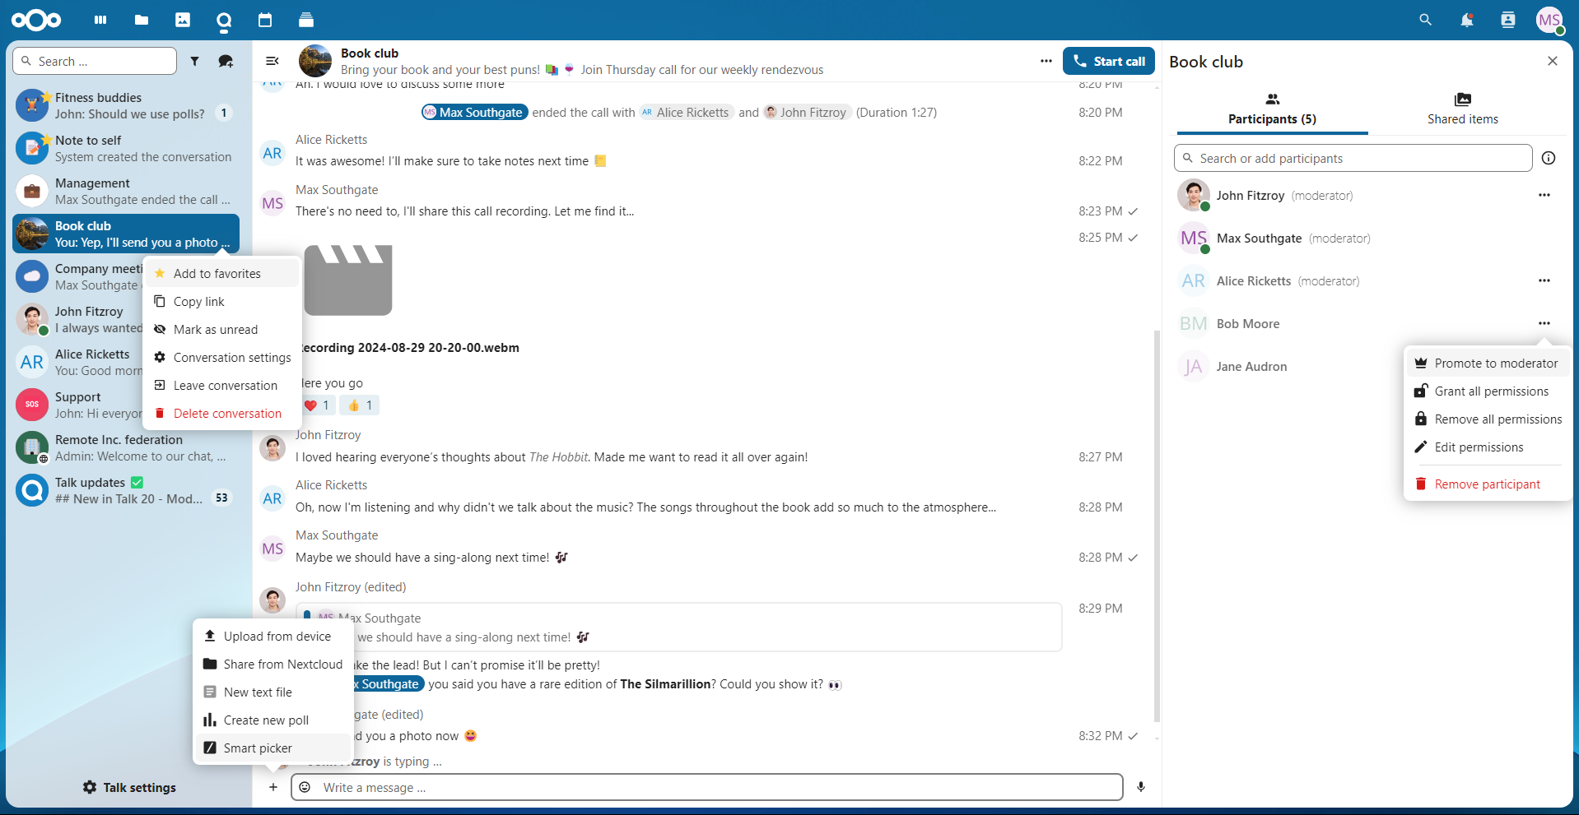
Task: Open the Dashboard app from the top bar
Action: point(100,20)
